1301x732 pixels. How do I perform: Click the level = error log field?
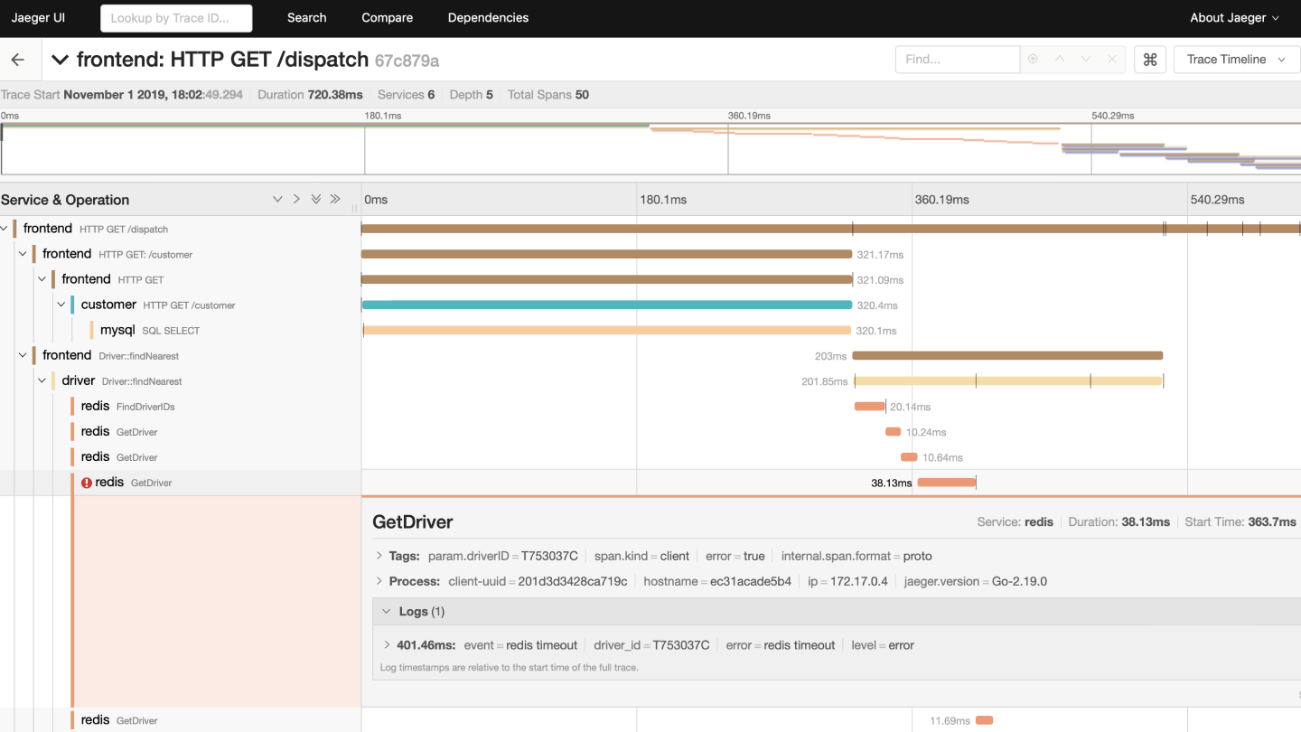point(883,645)
